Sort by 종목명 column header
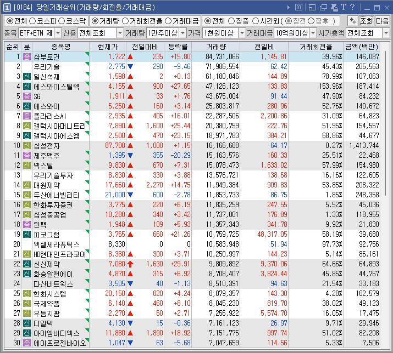The image size is (393, 353). tap(60, 47)
